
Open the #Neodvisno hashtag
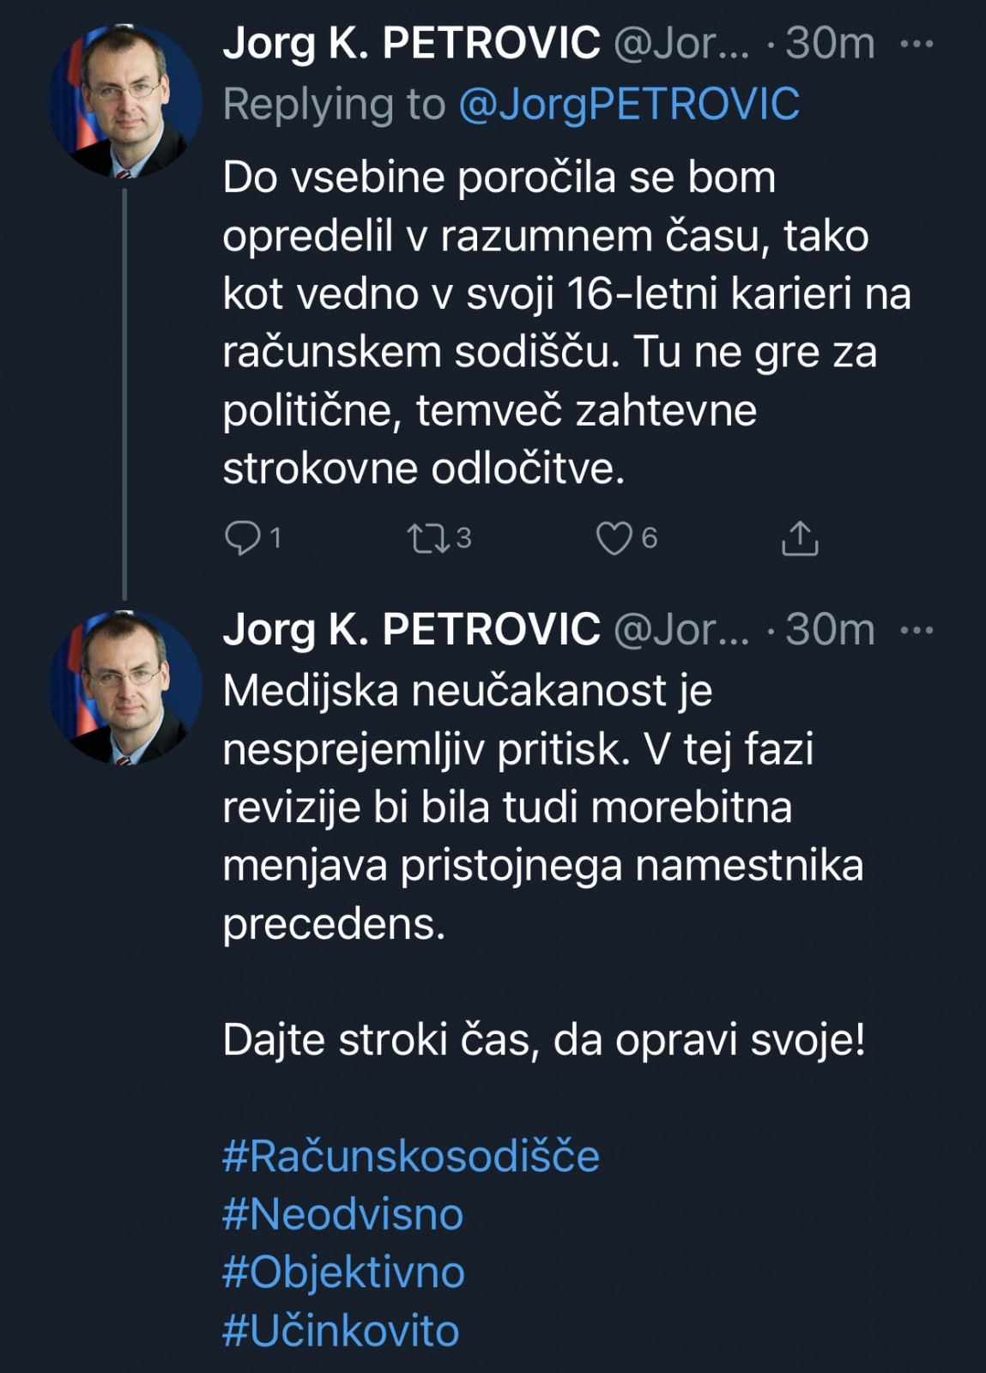pyautogui.click(x=342, y=1214)
